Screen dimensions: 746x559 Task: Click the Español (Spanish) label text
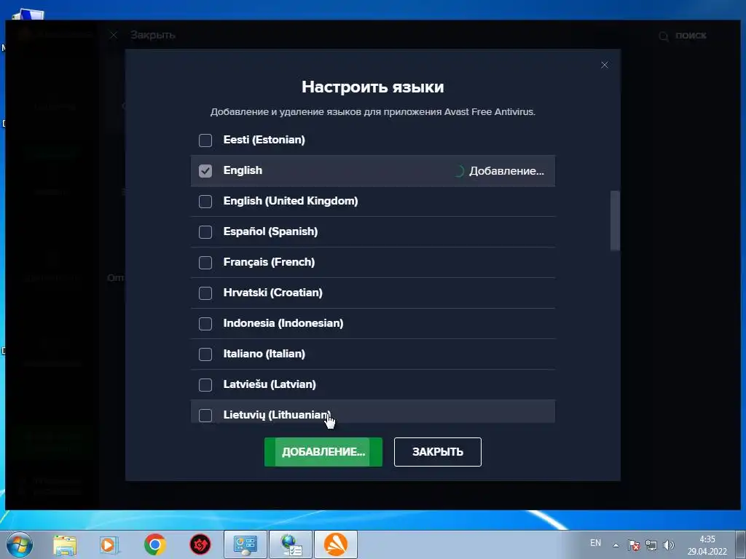point(270,232)
